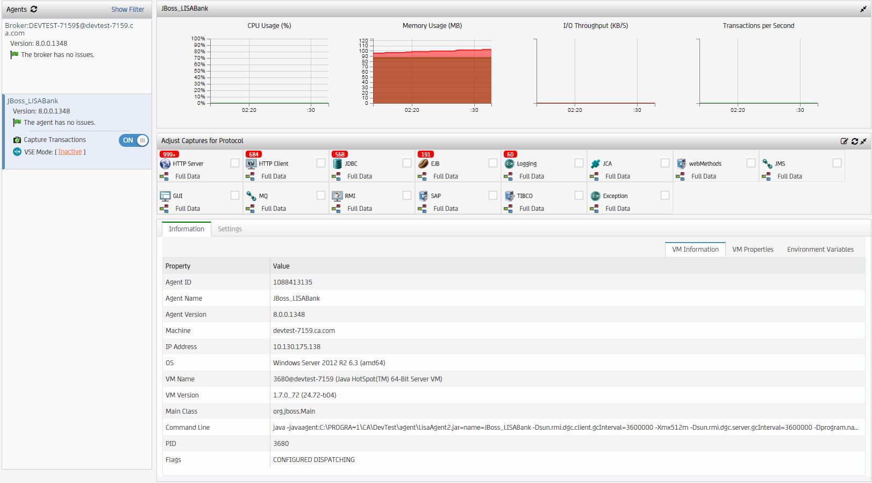Click the 999+ badge on HTTP Server

(169, 154)
